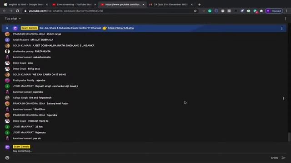291x163 pixels.
Task: Reload the current page
Action: [17, 11]
